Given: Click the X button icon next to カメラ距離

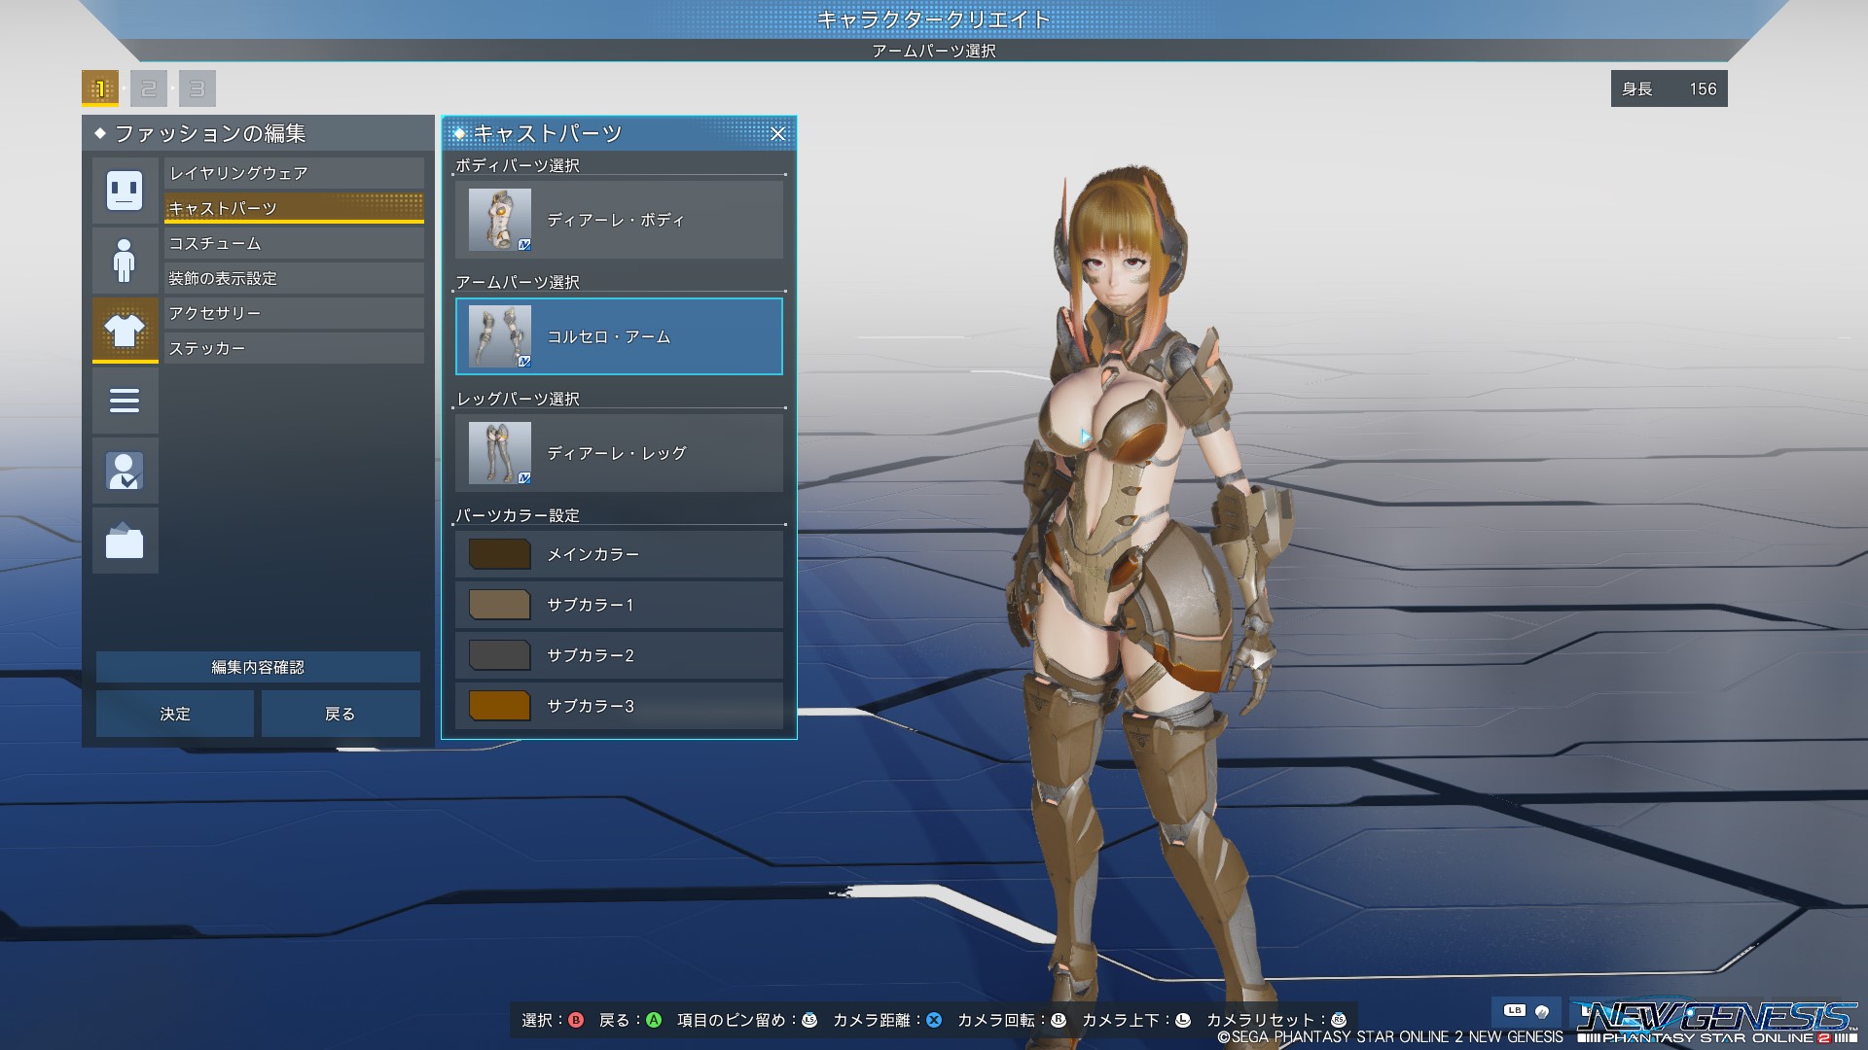Looking at the screenshot, I should click(x=934, y=1020).
